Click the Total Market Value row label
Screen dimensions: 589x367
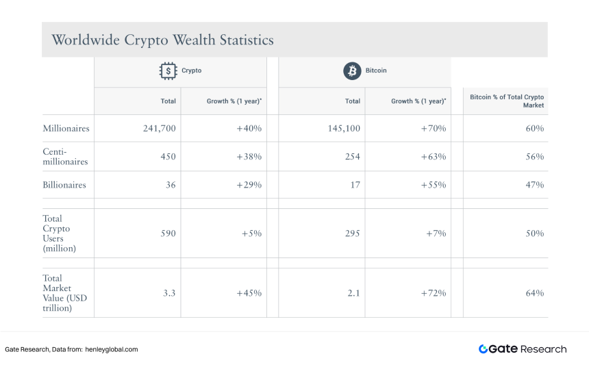(64, 293)
